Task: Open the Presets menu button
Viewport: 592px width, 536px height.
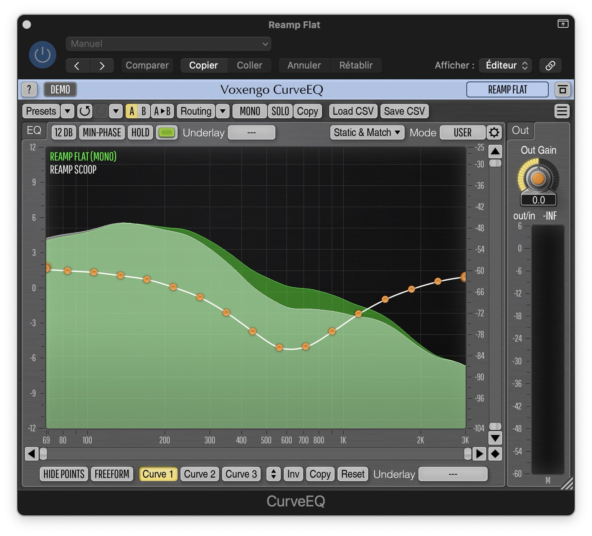Action: pos(41,111)
